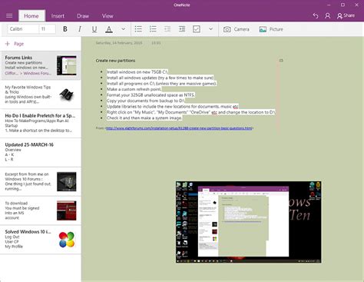Click the Install windows on new 75GB line
This screenshot has height=282, width=364.
pos(137,72)
